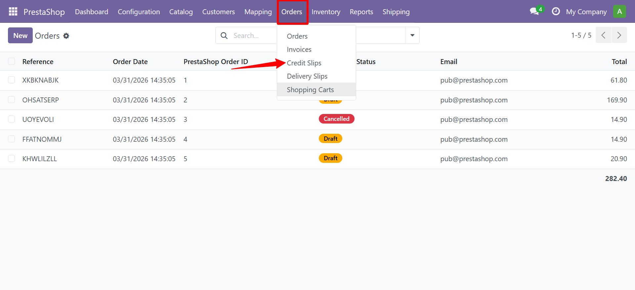635x290 pixels.
Task: Select the KHWLILZLL order checkbox
Action: [x=12, y=159]
